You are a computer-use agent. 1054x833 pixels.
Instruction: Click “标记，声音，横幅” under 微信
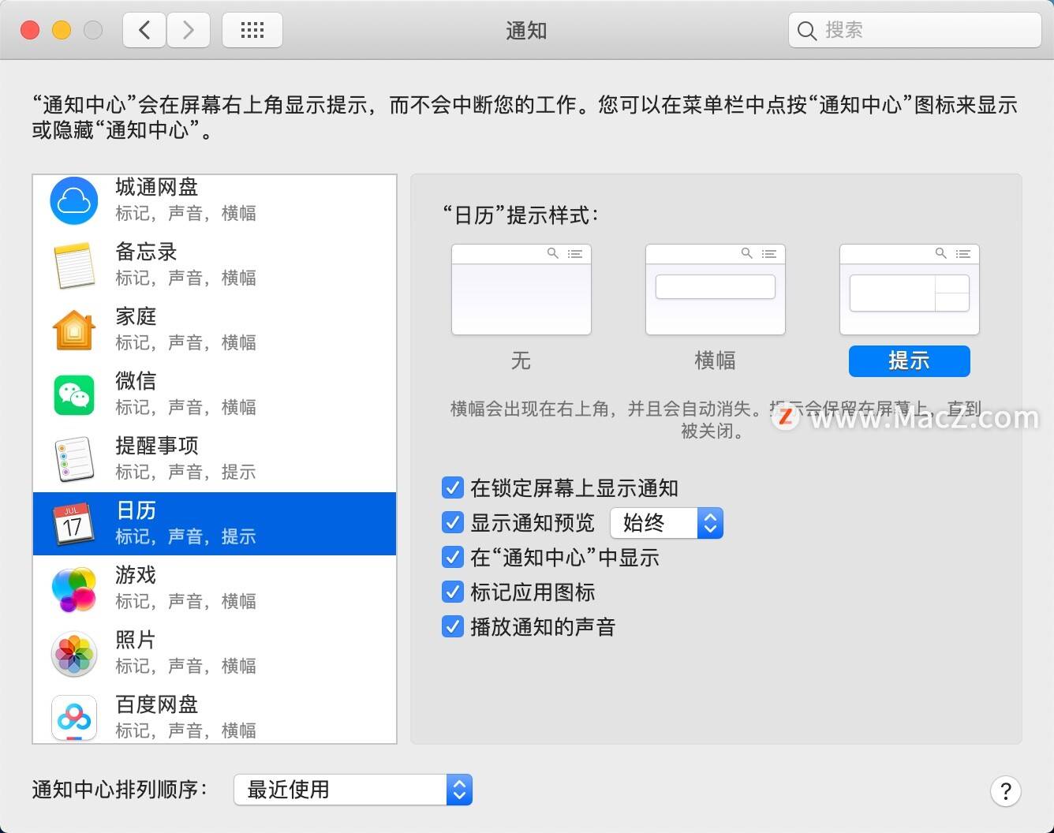[x=185, y=407]
